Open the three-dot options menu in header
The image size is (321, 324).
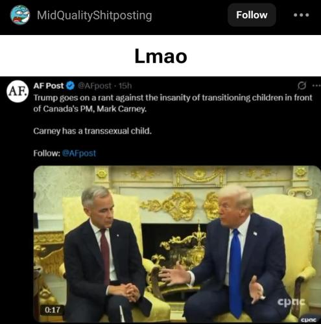pos(302,15)
